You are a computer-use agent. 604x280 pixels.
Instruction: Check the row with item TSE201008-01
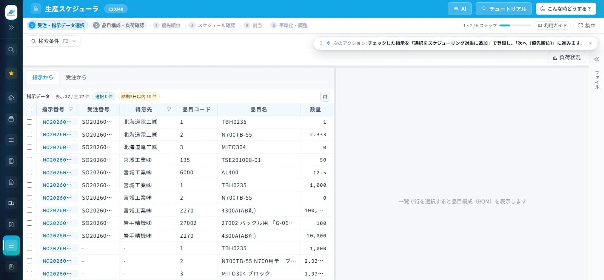point(29,160)
